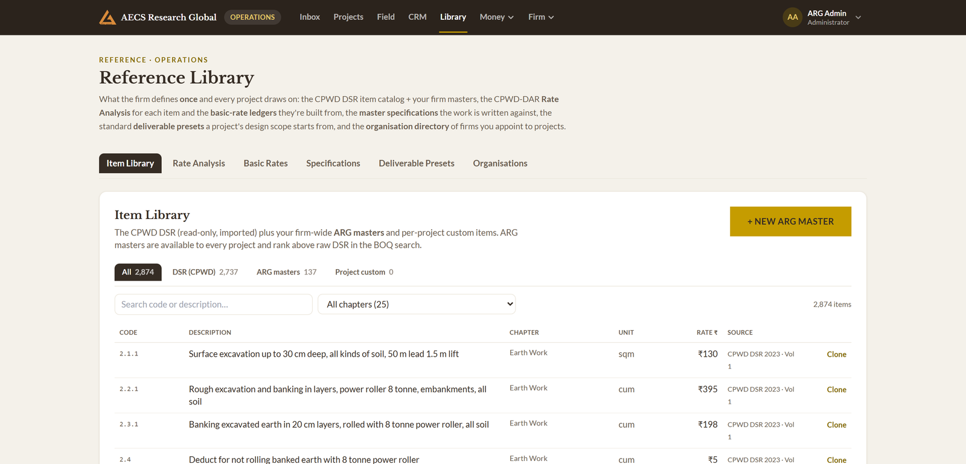Screen dimensions: 966x464
Task: Open CRM in top navigation
Action: [x=417, y=17]
